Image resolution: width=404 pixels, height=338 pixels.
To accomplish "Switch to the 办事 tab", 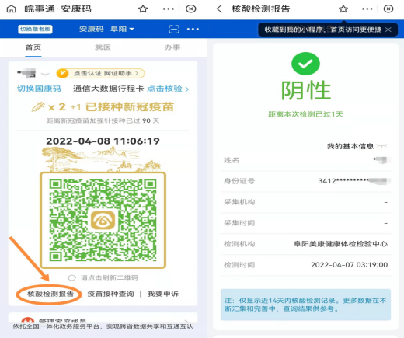I will click(172, 47).
